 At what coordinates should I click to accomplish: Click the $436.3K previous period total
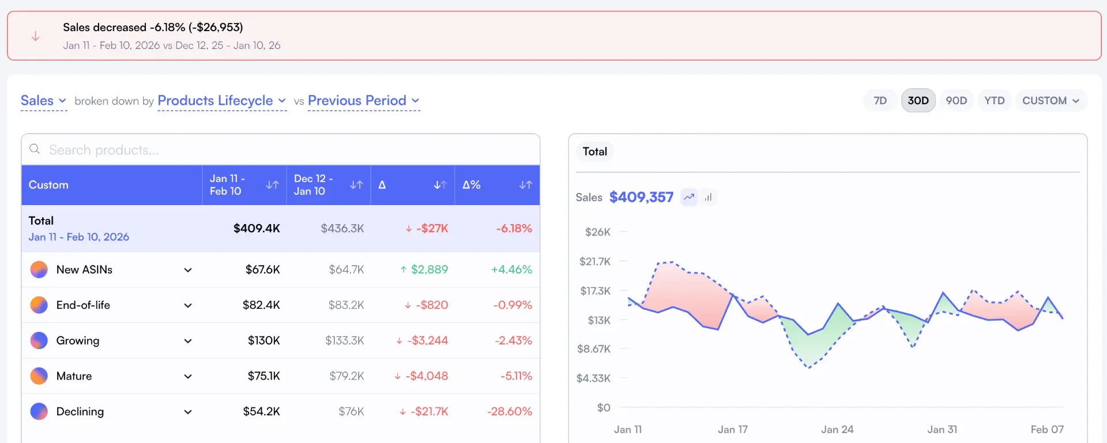pyautogui.click(x=342, y=228)
